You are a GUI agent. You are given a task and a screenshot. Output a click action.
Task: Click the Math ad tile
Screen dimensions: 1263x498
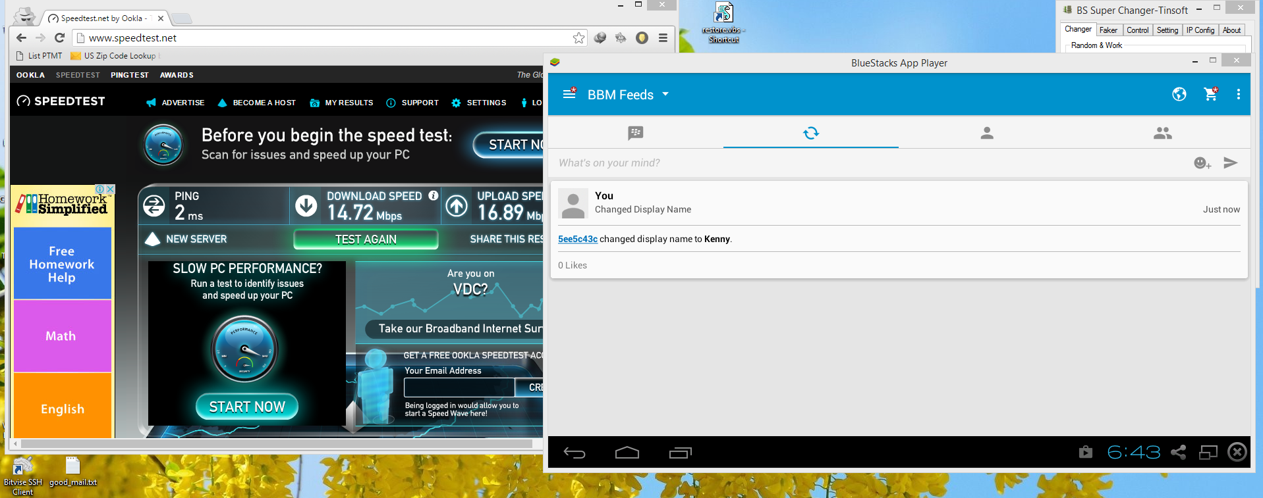pos(62,336)
